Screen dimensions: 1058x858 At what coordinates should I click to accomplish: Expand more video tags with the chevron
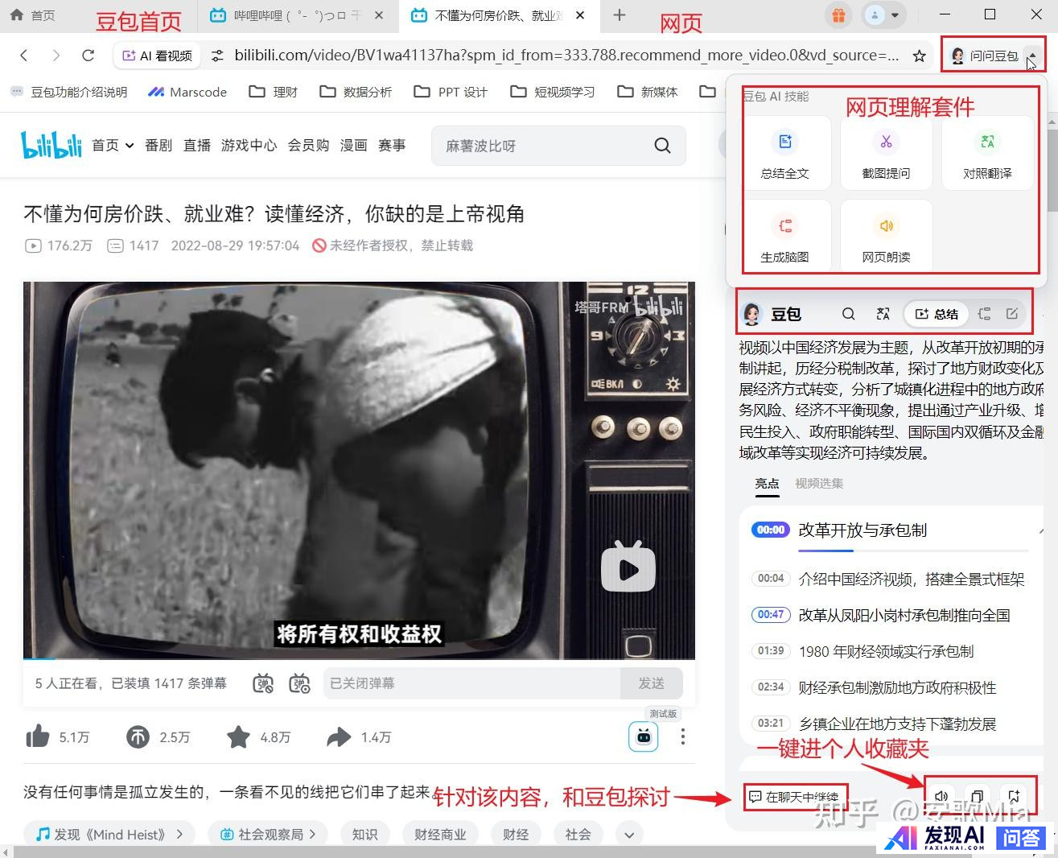click(629, 835)
